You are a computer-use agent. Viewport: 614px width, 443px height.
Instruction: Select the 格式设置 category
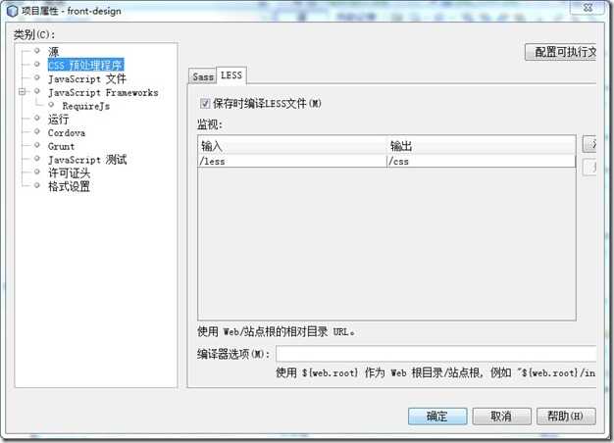[69, 186]
